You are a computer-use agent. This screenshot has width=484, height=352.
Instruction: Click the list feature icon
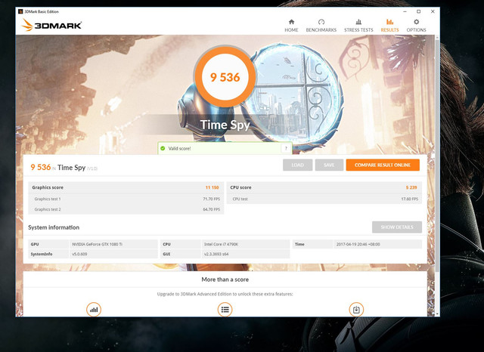[225, 310]
